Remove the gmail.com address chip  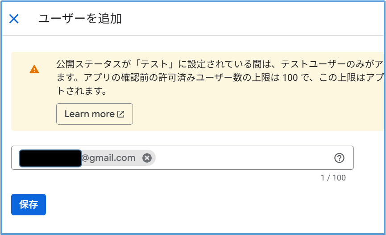coord(147,158)
